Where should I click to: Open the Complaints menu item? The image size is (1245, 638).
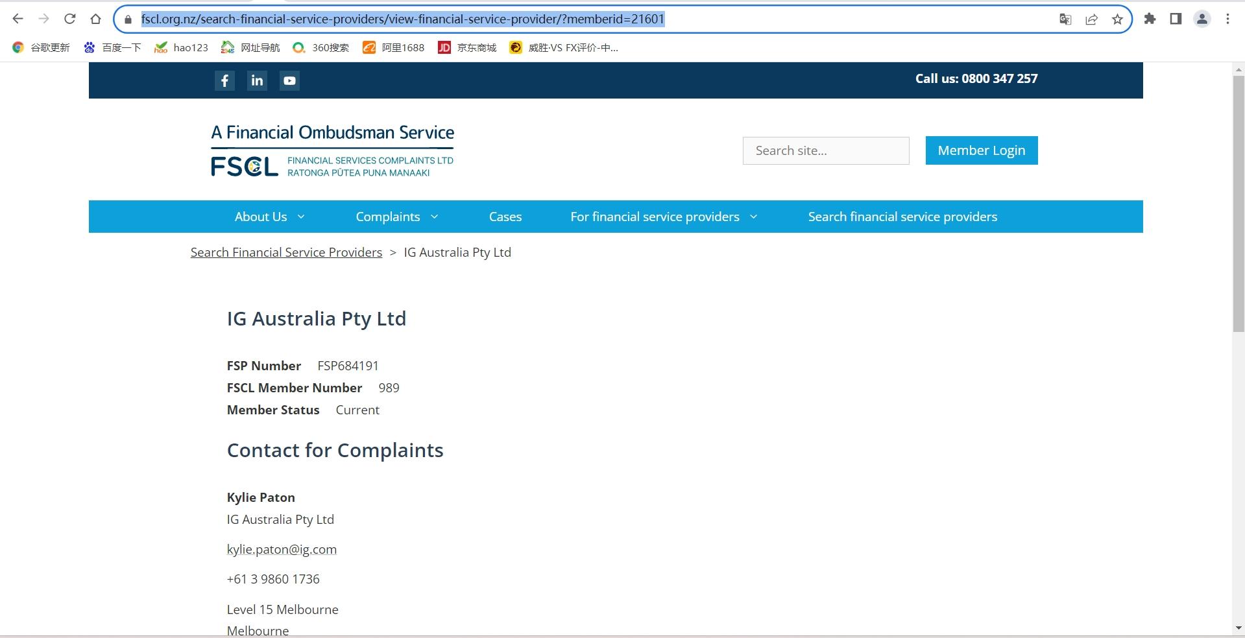(388, 217)
